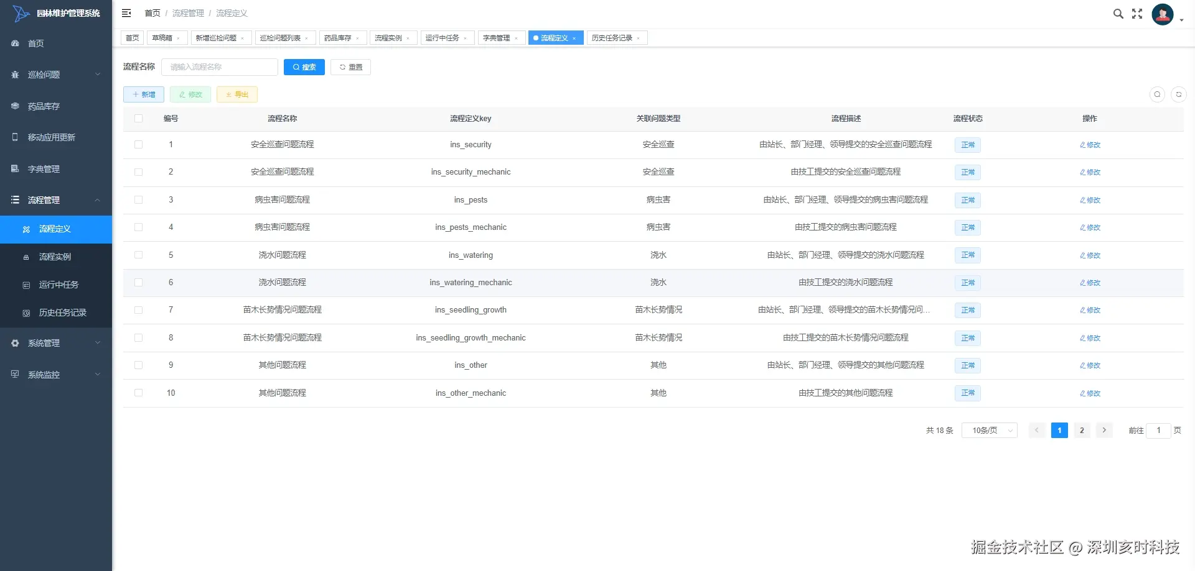Open the header search magnifier icon
The image size is (1195, 571).
coord(1118,14)
